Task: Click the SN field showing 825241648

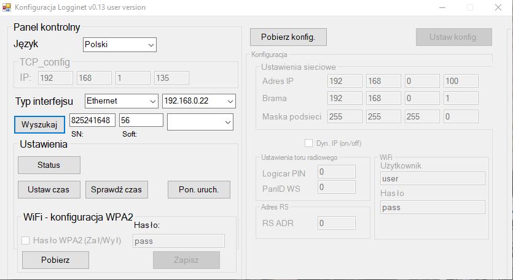Action: 92,120
